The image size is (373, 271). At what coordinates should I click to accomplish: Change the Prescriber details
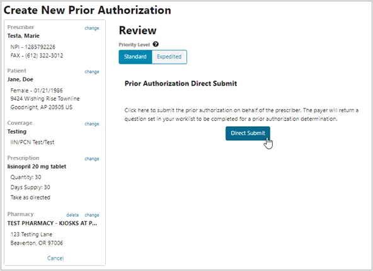pos(91,28)
